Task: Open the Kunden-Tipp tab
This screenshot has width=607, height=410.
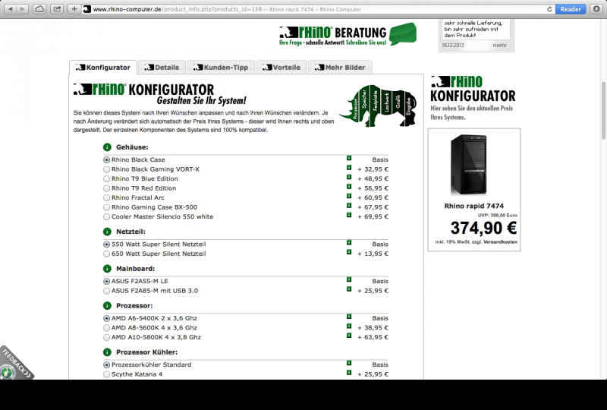Action: [x=221, y=68]
